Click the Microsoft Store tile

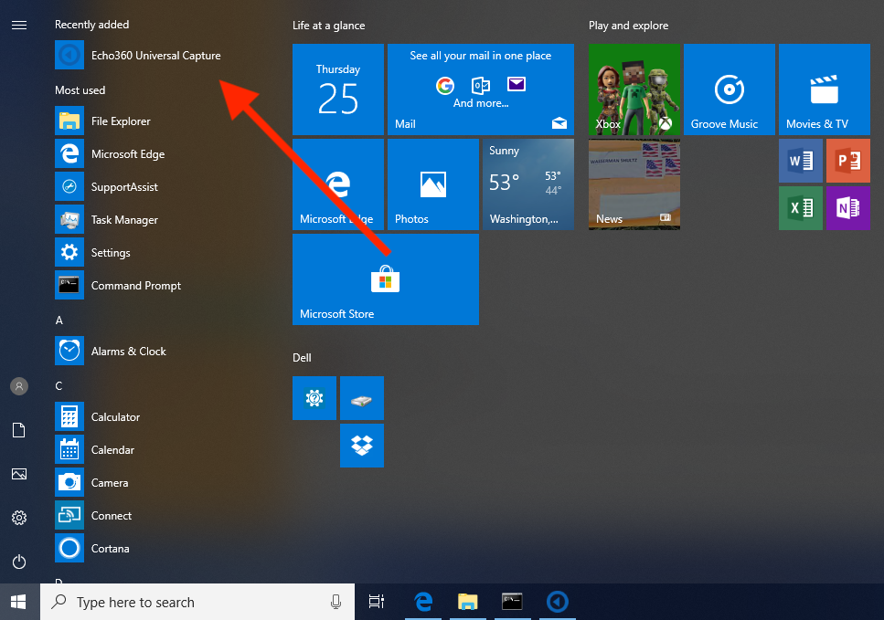pyautogui.click(x=386, y=279)
